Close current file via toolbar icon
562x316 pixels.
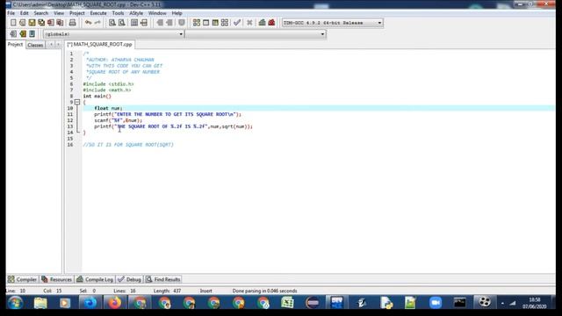51,23
